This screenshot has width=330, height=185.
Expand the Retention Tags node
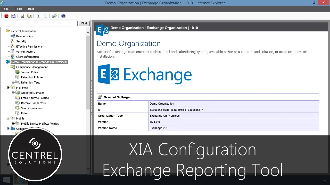point(13,82)
